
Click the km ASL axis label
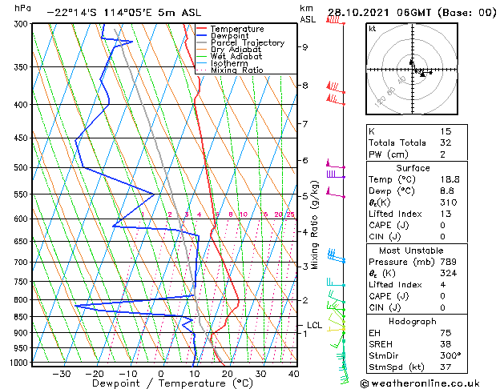click(308, 14)
